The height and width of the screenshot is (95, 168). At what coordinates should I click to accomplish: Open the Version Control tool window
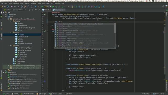(56, 94)
